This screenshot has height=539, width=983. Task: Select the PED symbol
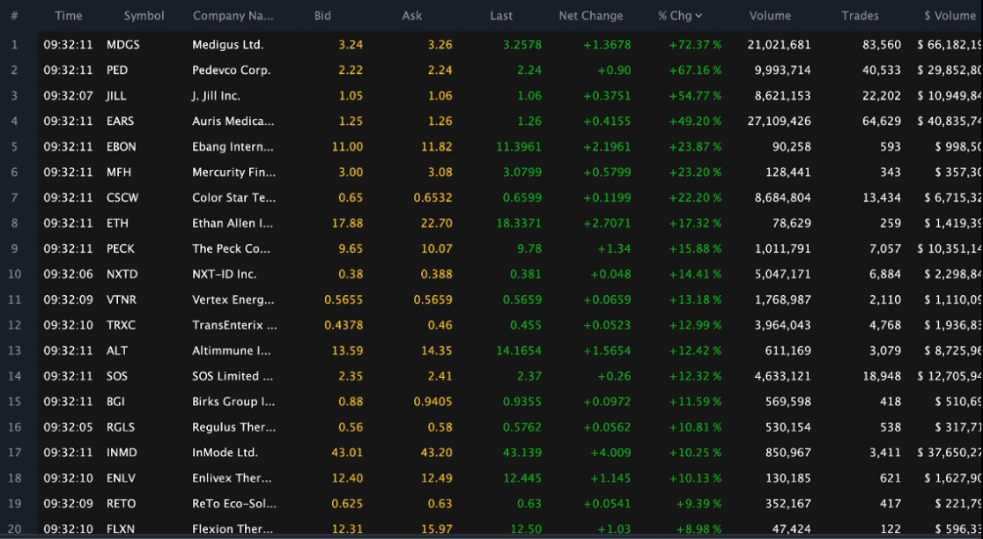(x=116, y=70)
